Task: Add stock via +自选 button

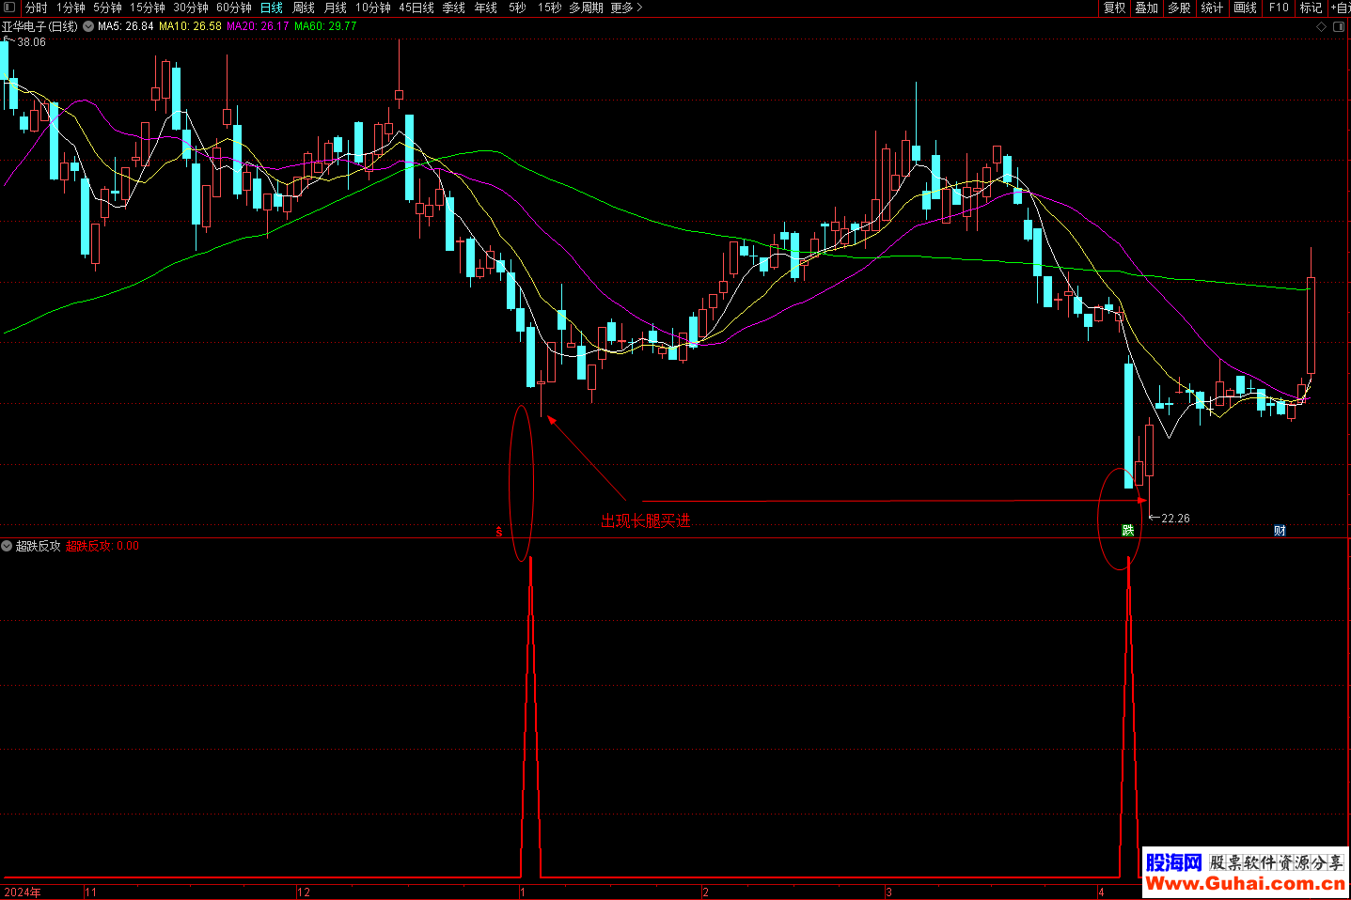Action: [x=1340, y=8]
